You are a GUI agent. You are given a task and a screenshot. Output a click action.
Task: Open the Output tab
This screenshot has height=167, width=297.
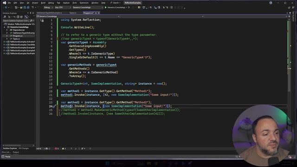pos(16,152)
